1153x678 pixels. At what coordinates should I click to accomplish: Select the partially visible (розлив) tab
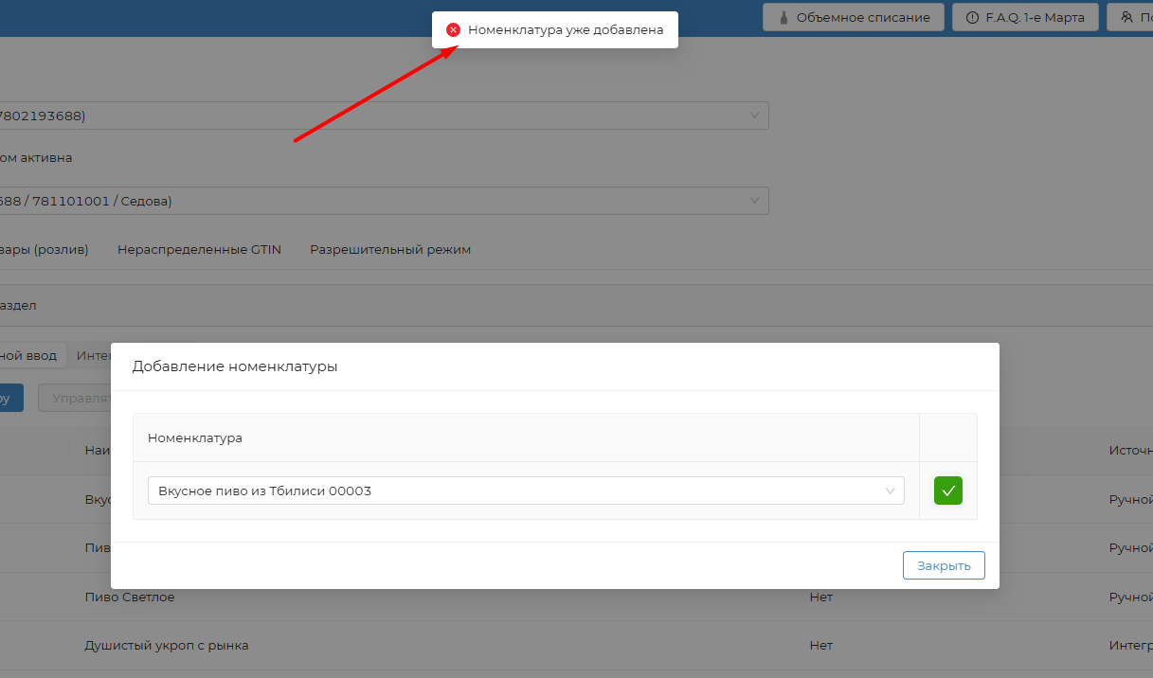coord(44,250)
